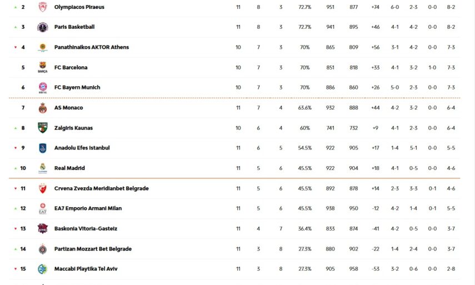Open the Maccabi Playtika Tel Aviv link

click(86, 269)
